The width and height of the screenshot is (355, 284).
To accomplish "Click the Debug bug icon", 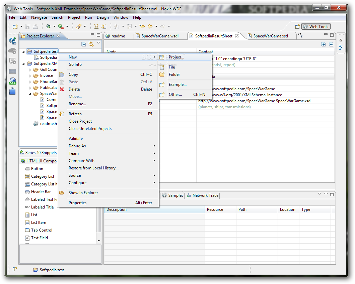I will click(x=48, y=26).
